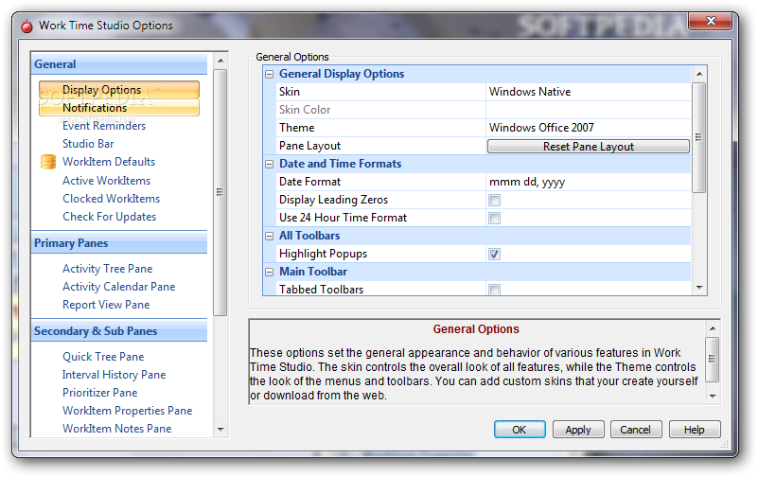Open Activity Calendar Pane settings
This screenshot has height=477, width=758.
pyautogui.click(x=119, y=287)
